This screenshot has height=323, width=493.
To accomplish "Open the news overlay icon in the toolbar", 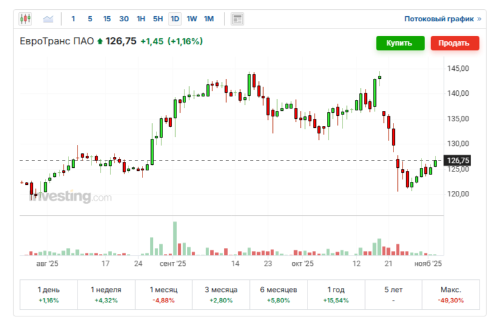I will click(x=237, y=19).
